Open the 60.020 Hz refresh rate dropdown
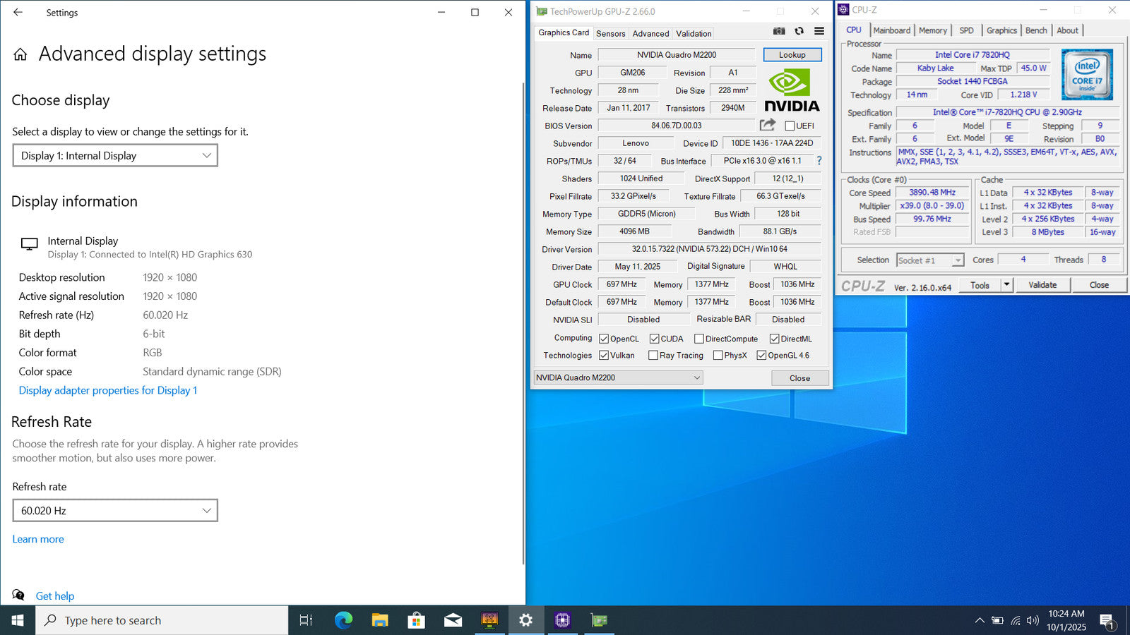Image resolution: width=1130 pixels, height=635 pixels. (115, 511)
